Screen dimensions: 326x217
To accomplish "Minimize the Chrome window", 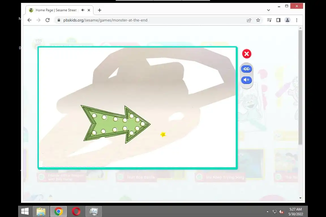I will coord(279,6).
